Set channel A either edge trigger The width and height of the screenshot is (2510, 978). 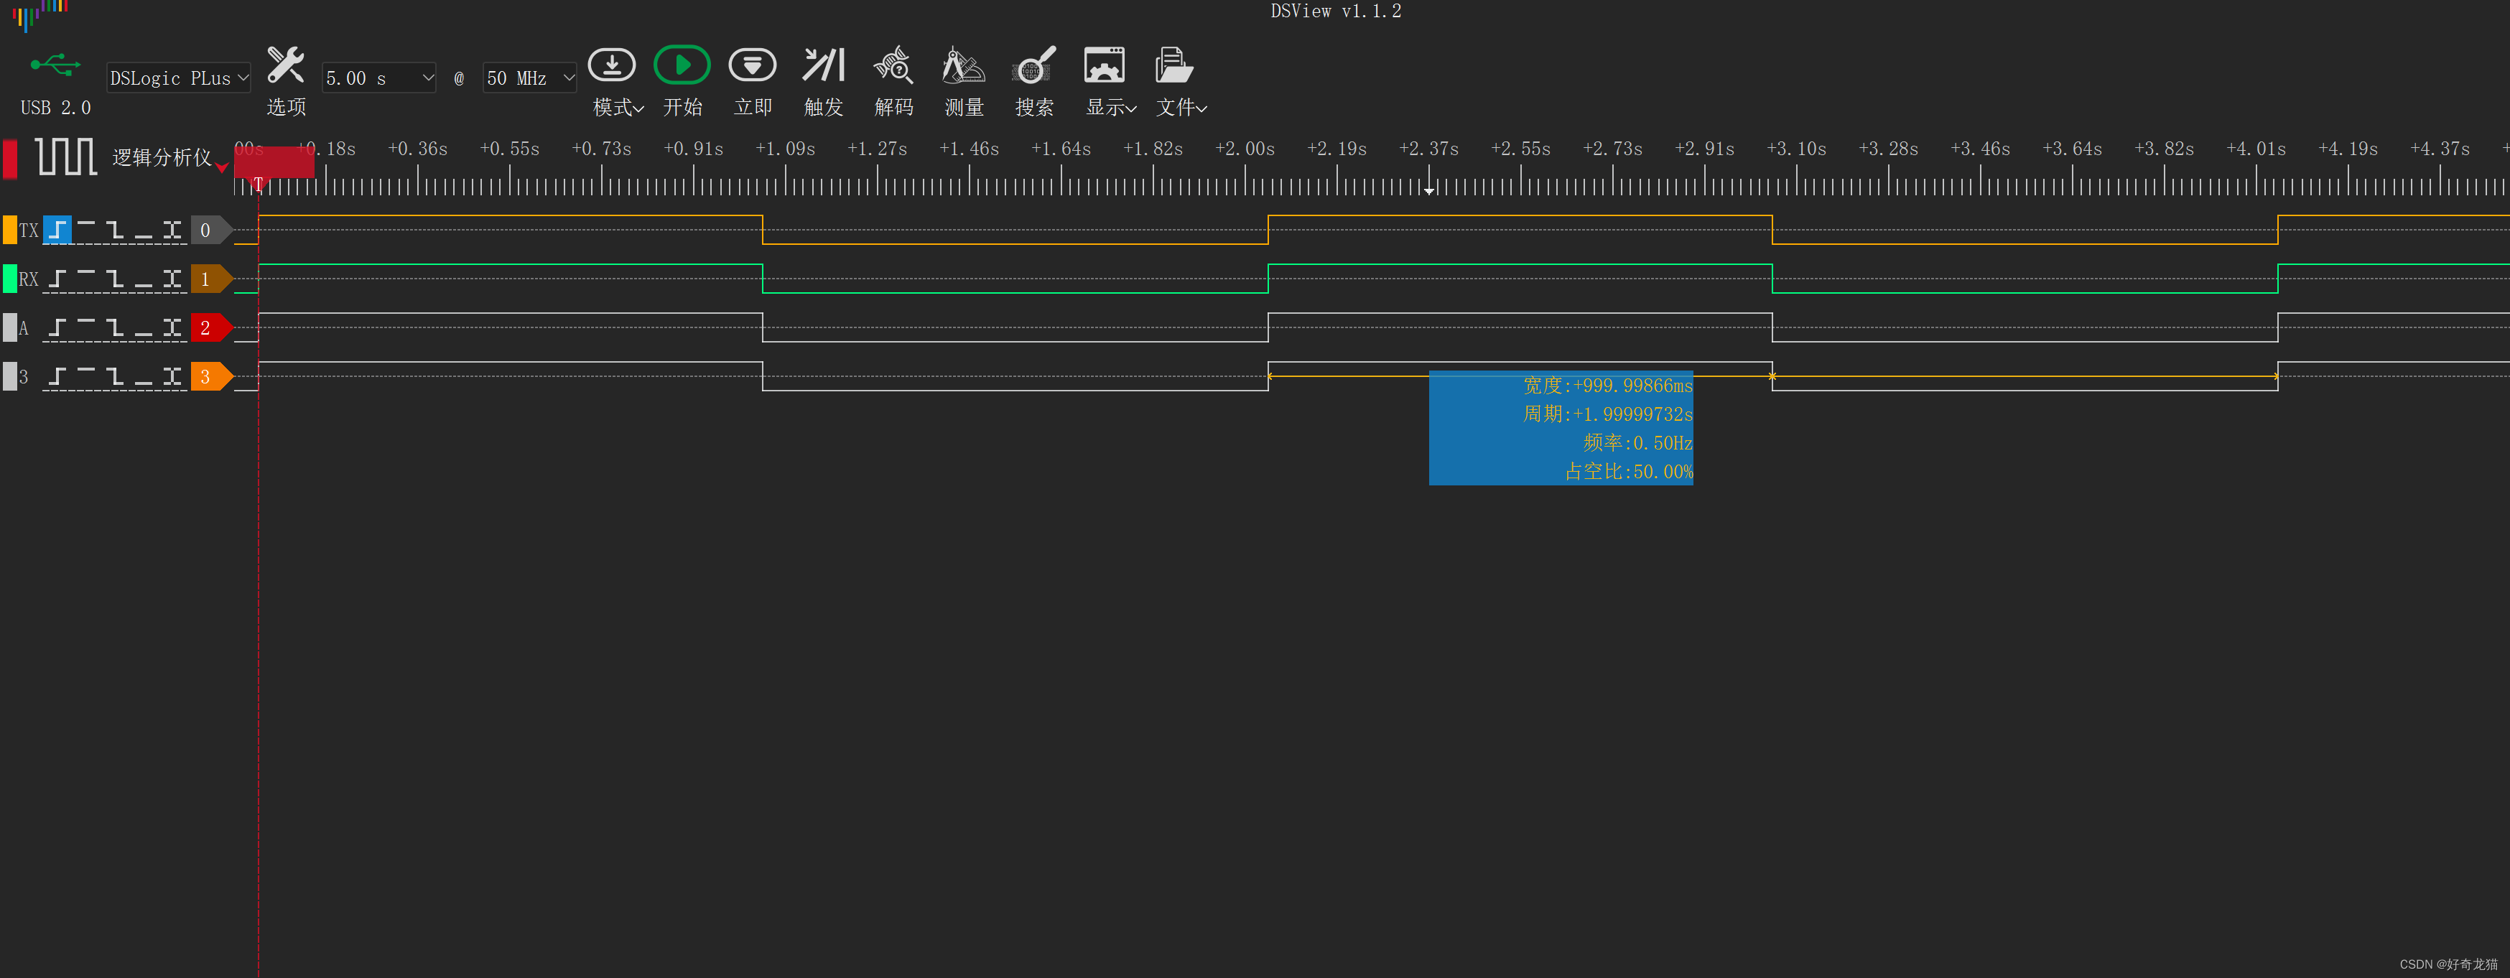[172, 327]
